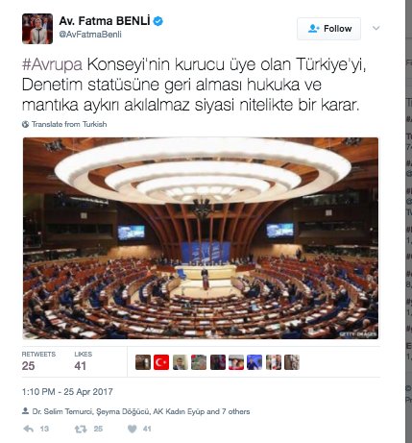Viewport: 412px width, 443px height.
Task: Like the tweet with the heart icon
Action: [x=133, y=429]
